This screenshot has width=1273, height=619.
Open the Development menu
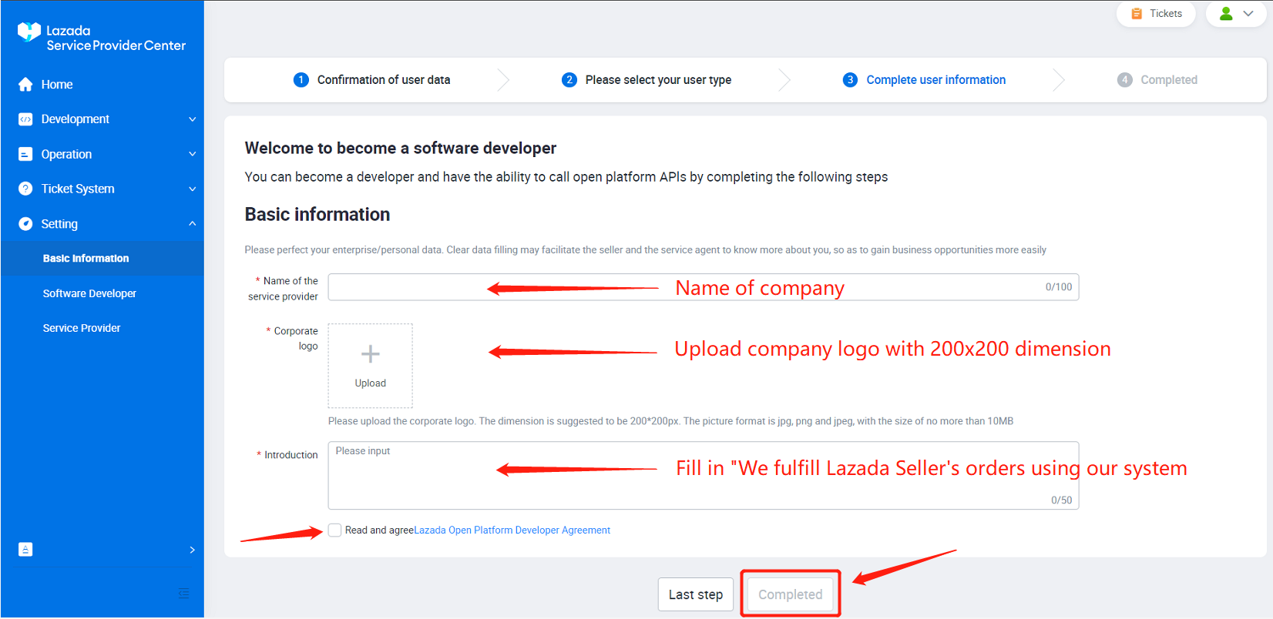(x=102, y=119)
